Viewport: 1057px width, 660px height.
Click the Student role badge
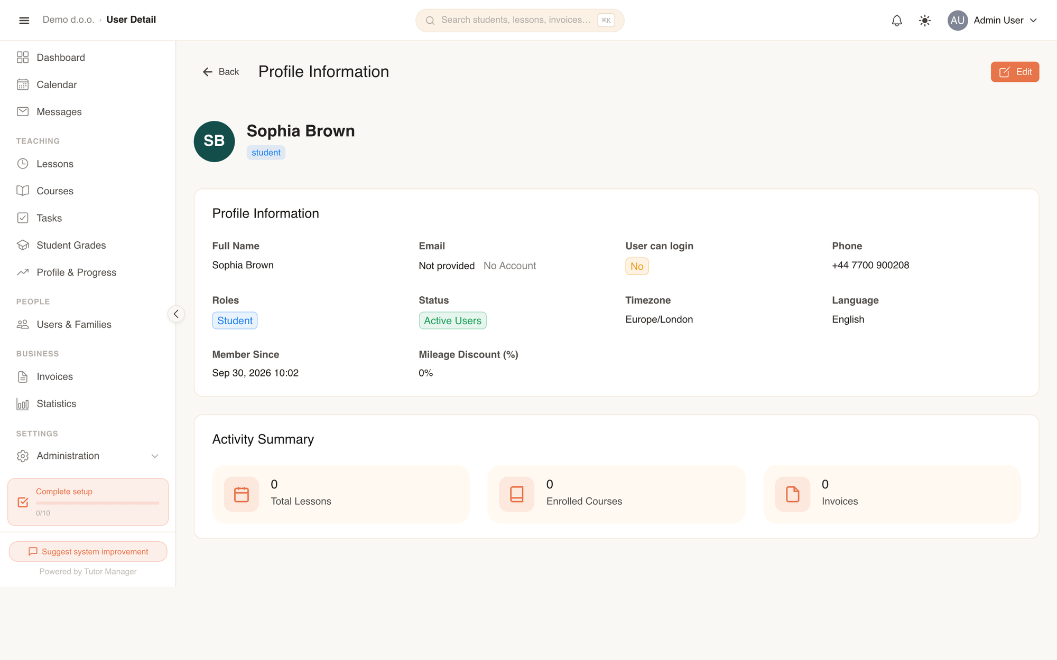[235, 320]
